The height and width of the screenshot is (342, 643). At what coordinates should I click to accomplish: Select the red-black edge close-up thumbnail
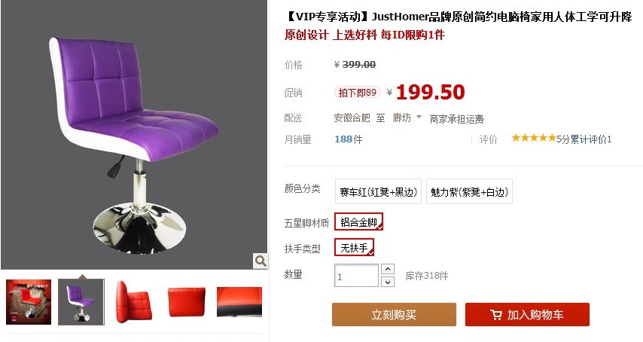(x=239, y=302)
